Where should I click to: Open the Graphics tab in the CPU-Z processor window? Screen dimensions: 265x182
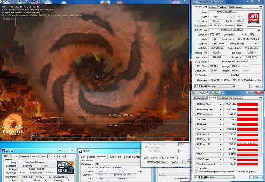click(53, 156)
